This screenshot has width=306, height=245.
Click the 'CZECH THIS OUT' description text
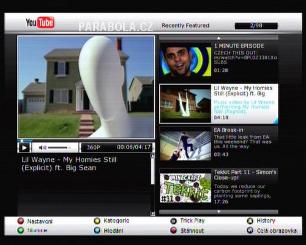coord(245,58)
